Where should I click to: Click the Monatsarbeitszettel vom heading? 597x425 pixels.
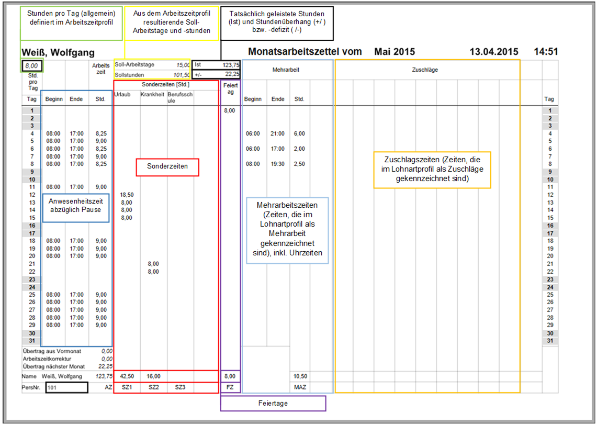(305, 52)
